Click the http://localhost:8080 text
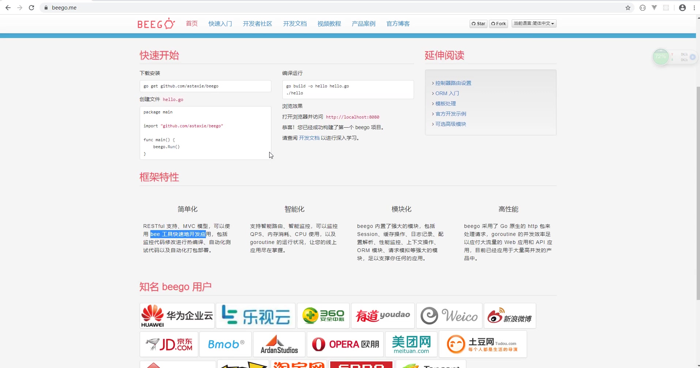The height and width of the screenshot is (368, 700). click(353, 117)
